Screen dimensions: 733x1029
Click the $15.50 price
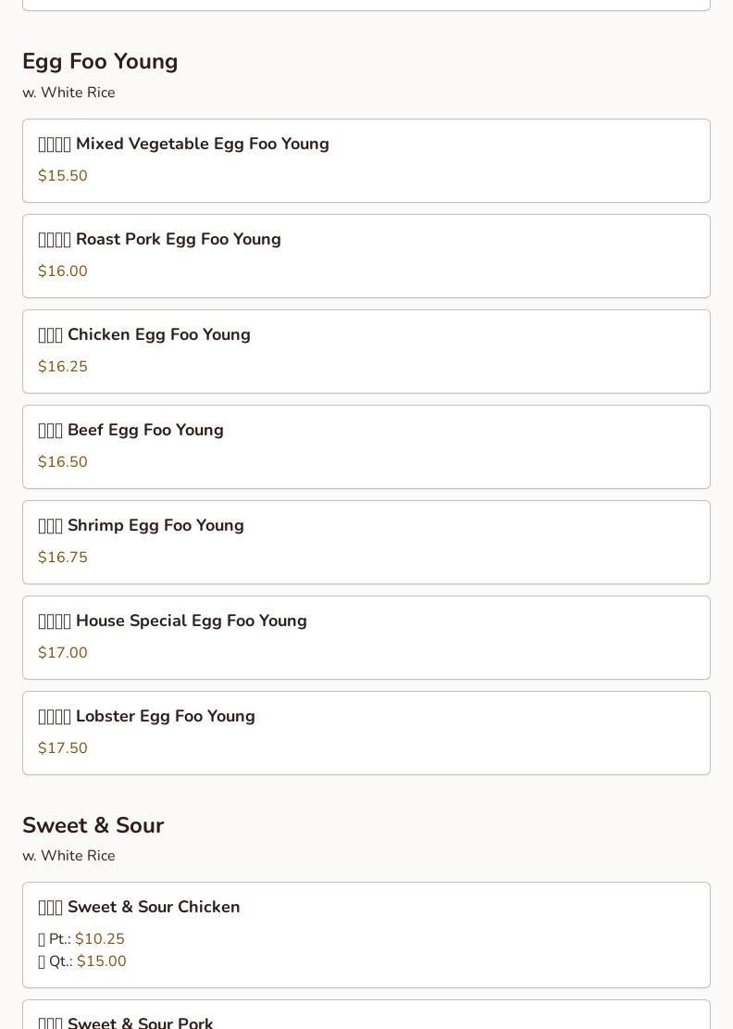point(63,176)
